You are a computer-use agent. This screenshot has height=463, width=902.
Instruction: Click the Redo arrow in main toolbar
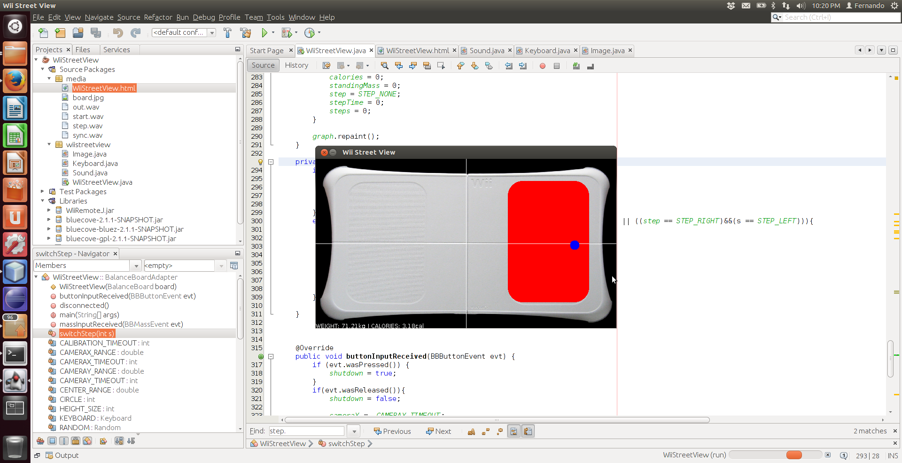point(135,32)
